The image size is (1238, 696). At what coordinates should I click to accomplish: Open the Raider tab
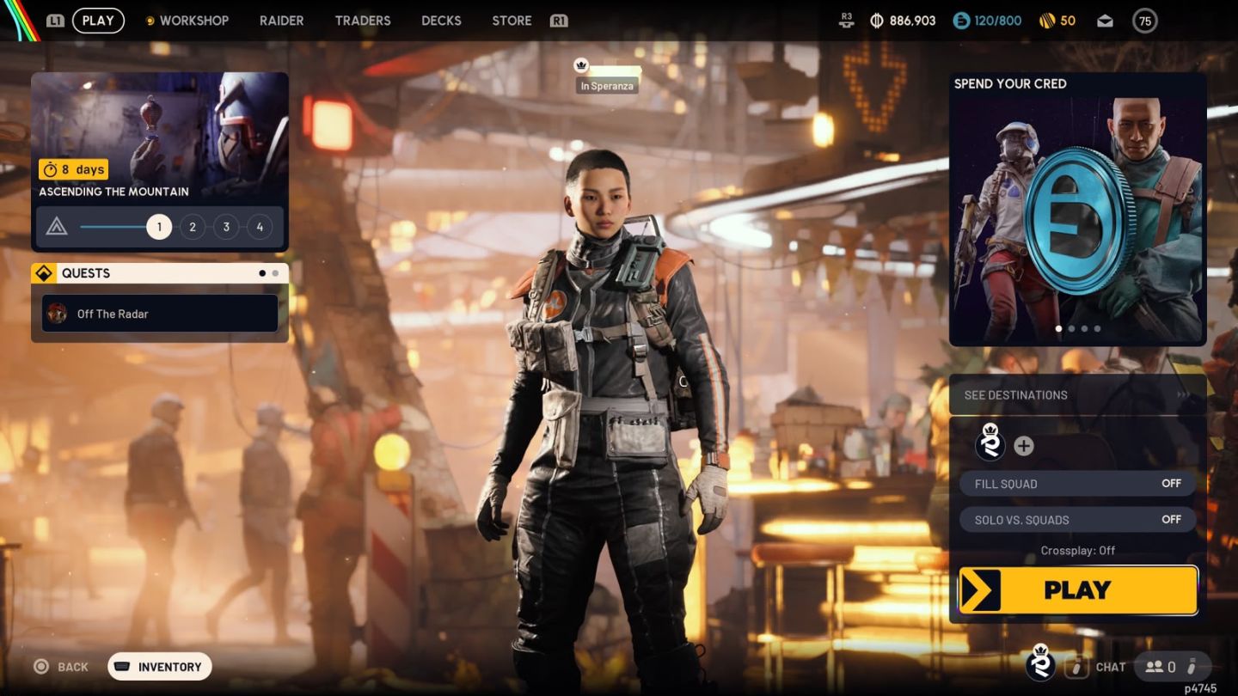pyautogui.click(x=282, y=21)
